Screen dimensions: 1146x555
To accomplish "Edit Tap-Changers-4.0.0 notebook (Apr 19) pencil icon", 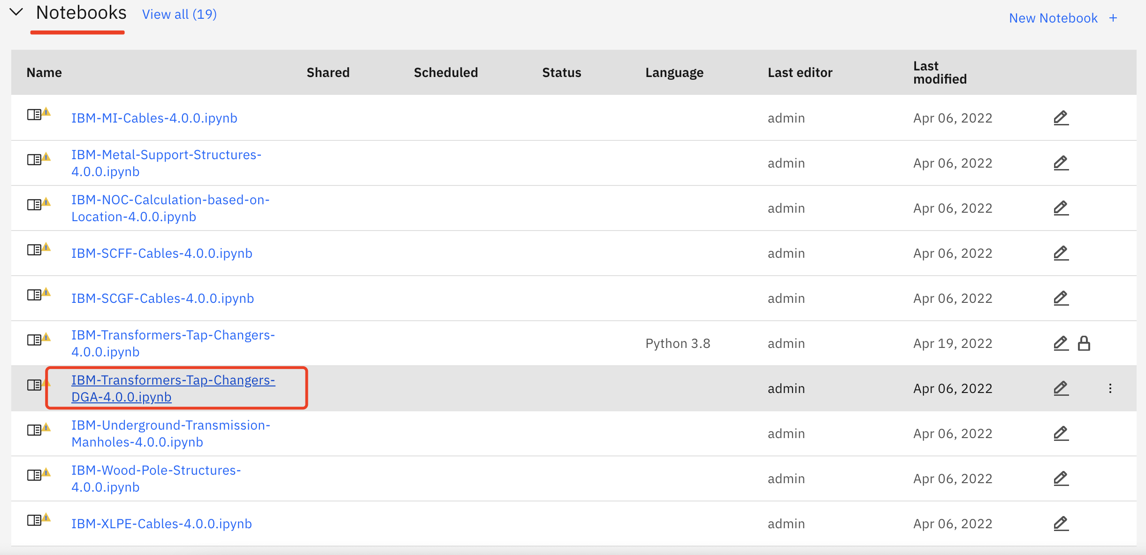I will [x=1061, y=343].
